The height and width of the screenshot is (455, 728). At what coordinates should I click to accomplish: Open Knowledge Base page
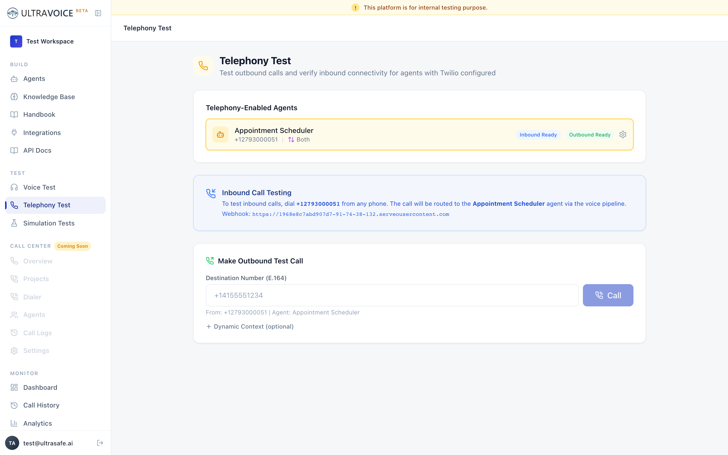[55, 97]
